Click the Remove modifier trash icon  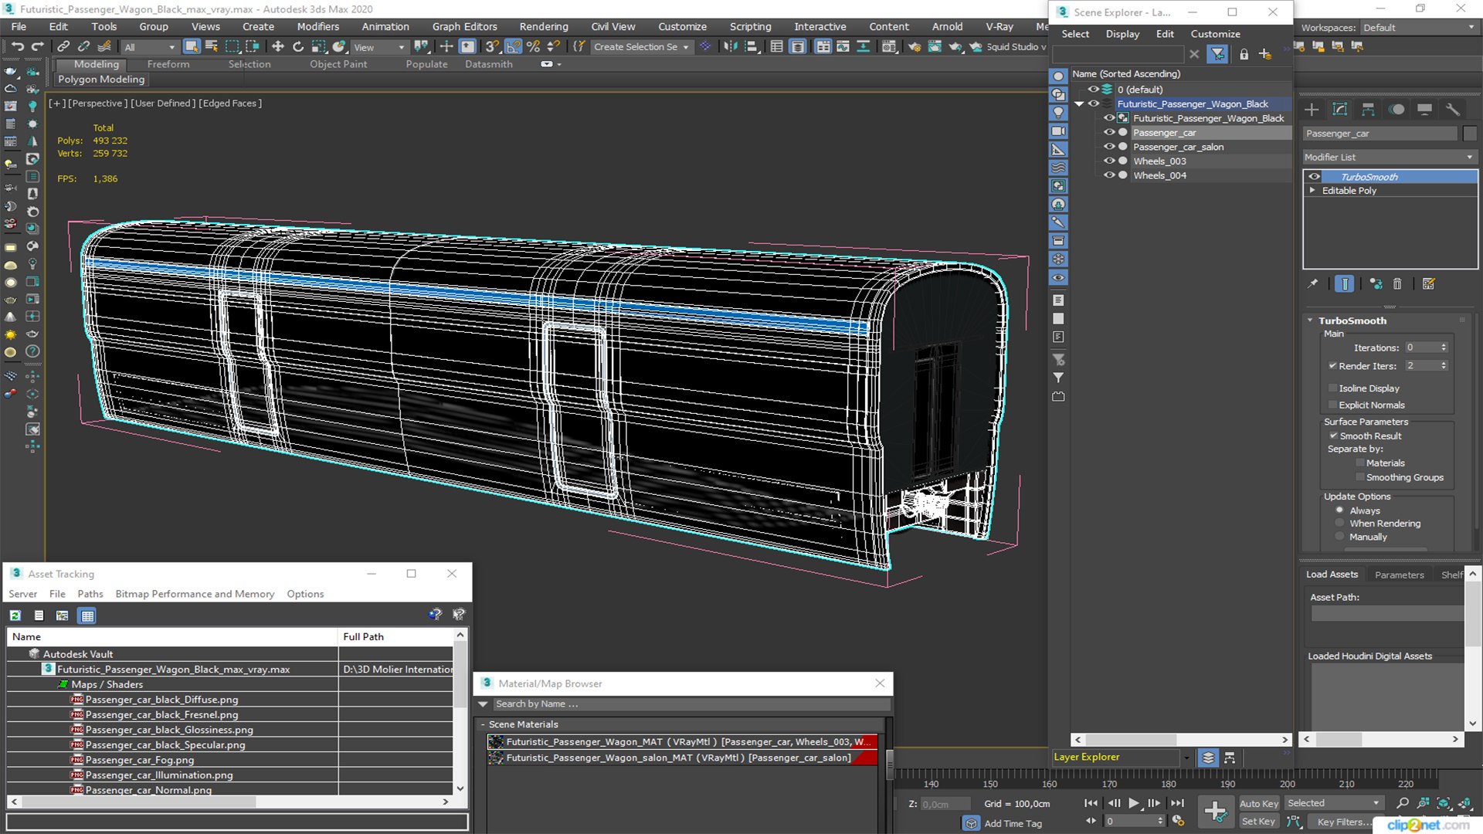(1397, 284)
